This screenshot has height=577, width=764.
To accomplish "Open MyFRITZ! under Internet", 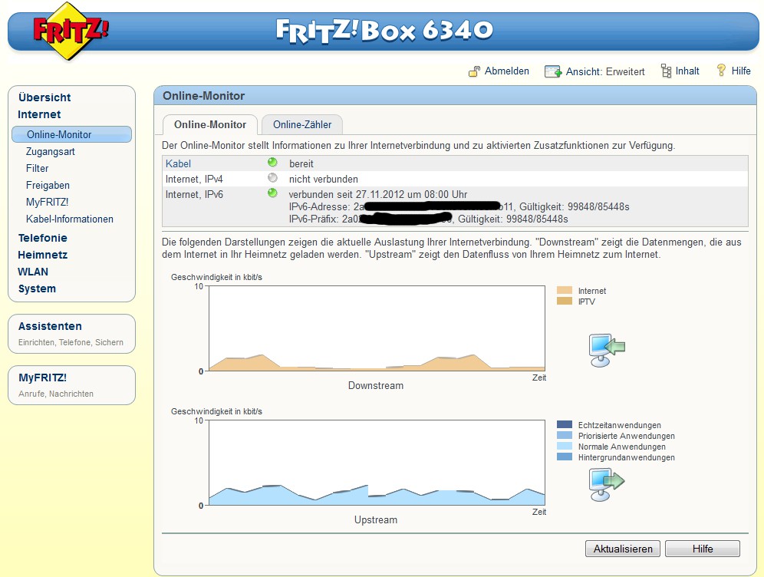I will tap(48, 203).
